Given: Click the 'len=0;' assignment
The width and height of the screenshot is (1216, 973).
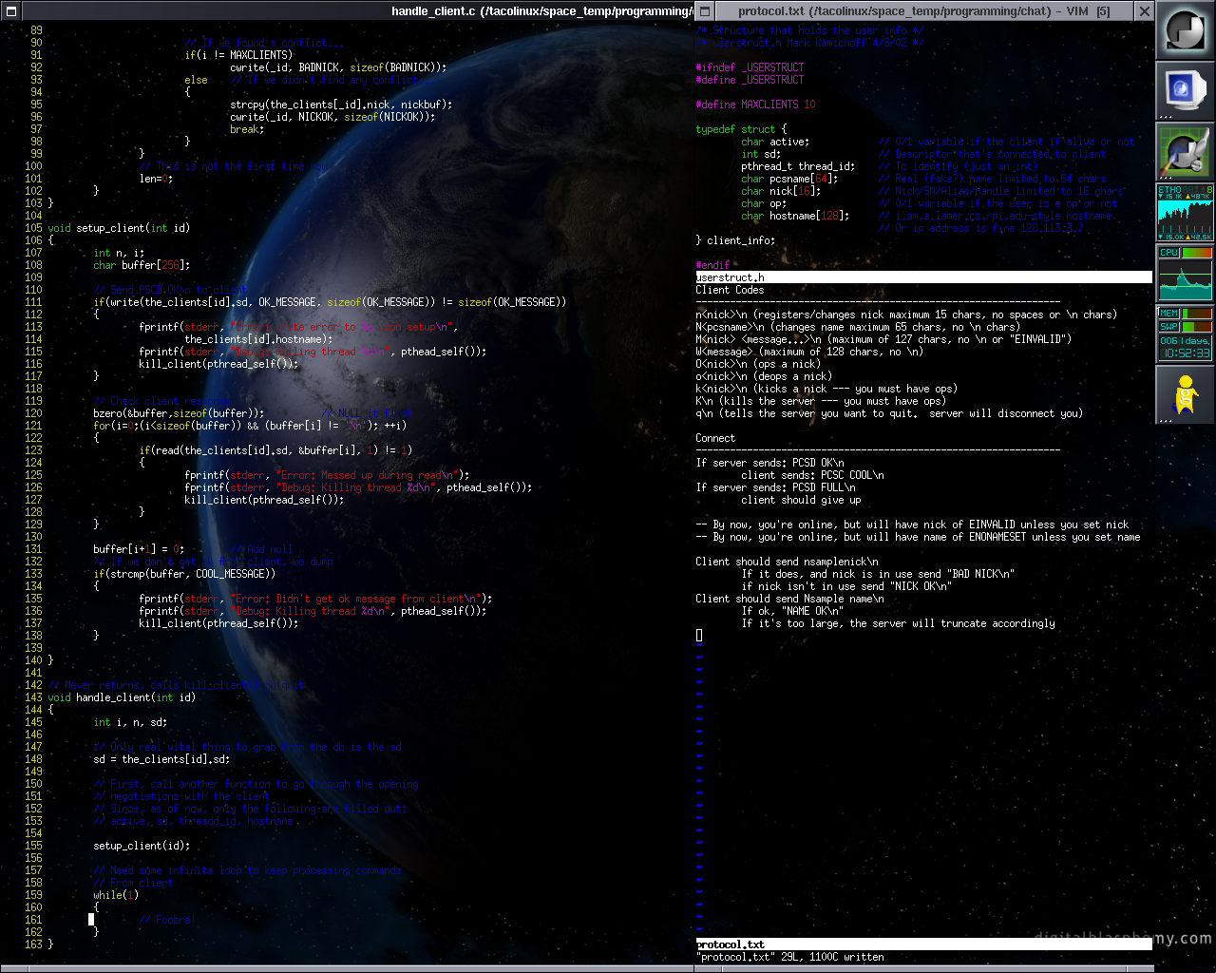Looking at the screenshot, I should point(156,179).
